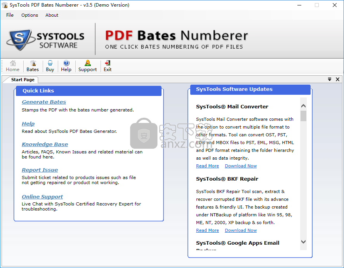The height and width of the screenshot is (268, 344).
Task: Click the updates panel scroll down arrow
Action: click(303, 242)
